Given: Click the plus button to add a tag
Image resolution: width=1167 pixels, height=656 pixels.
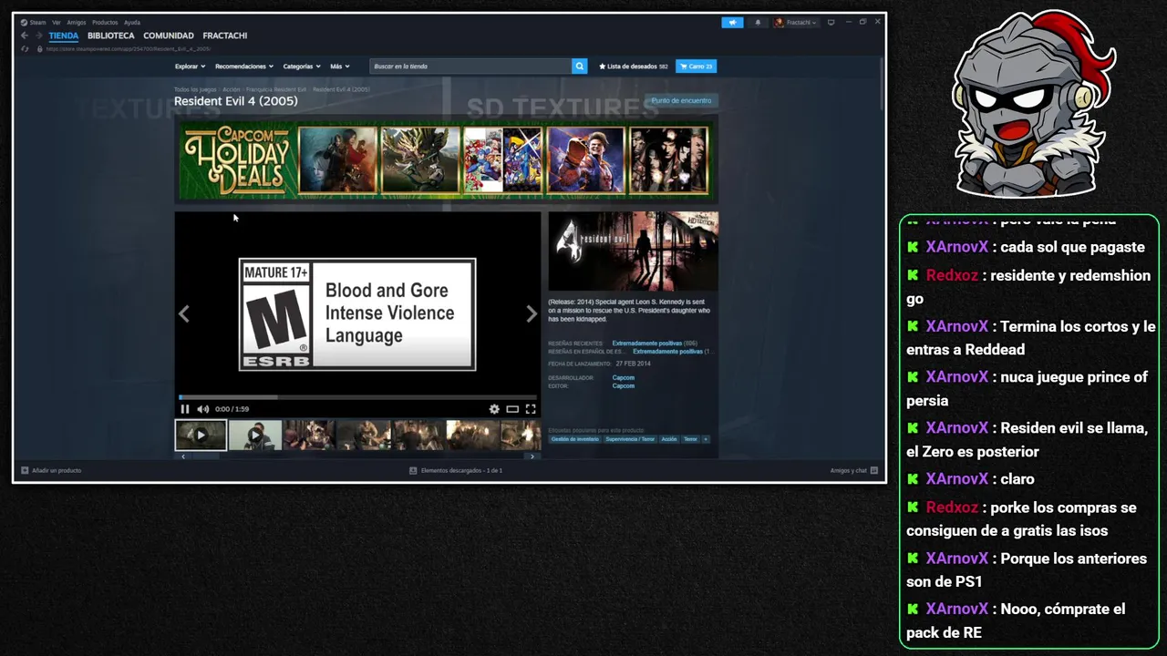Looking at the screenshot, I should tap(706, 439).
